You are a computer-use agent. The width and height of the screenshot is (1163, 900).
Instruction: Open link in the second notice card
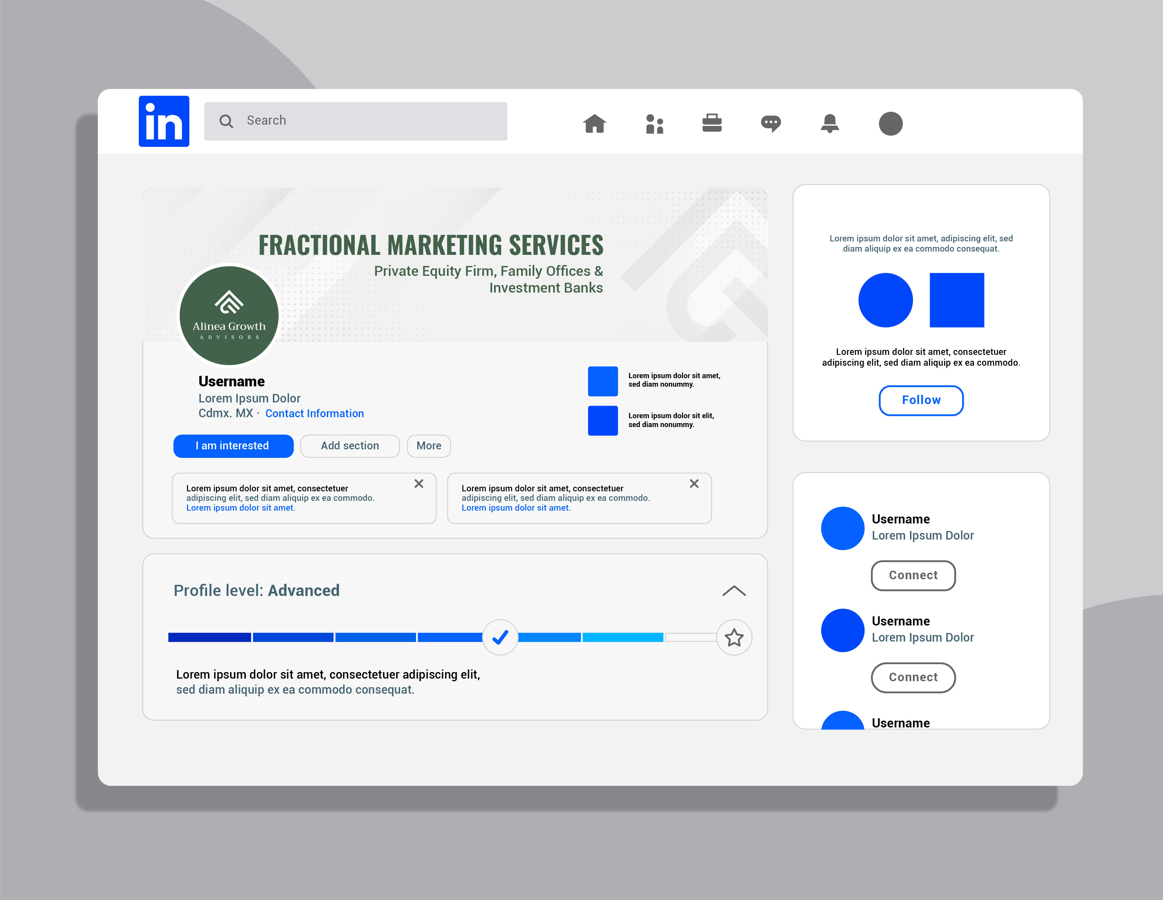516,508
